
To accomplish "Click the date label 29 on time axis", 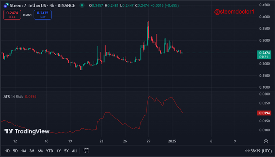I will 148,141.
